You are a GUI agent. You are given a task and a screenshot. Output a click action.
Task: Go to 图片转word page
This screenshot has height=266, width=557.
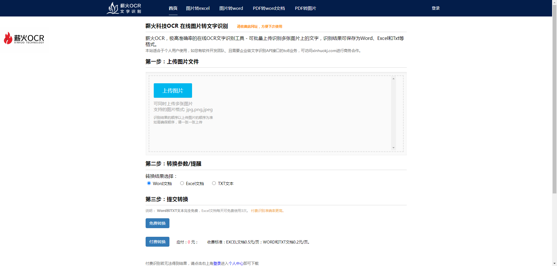[231, 8]
